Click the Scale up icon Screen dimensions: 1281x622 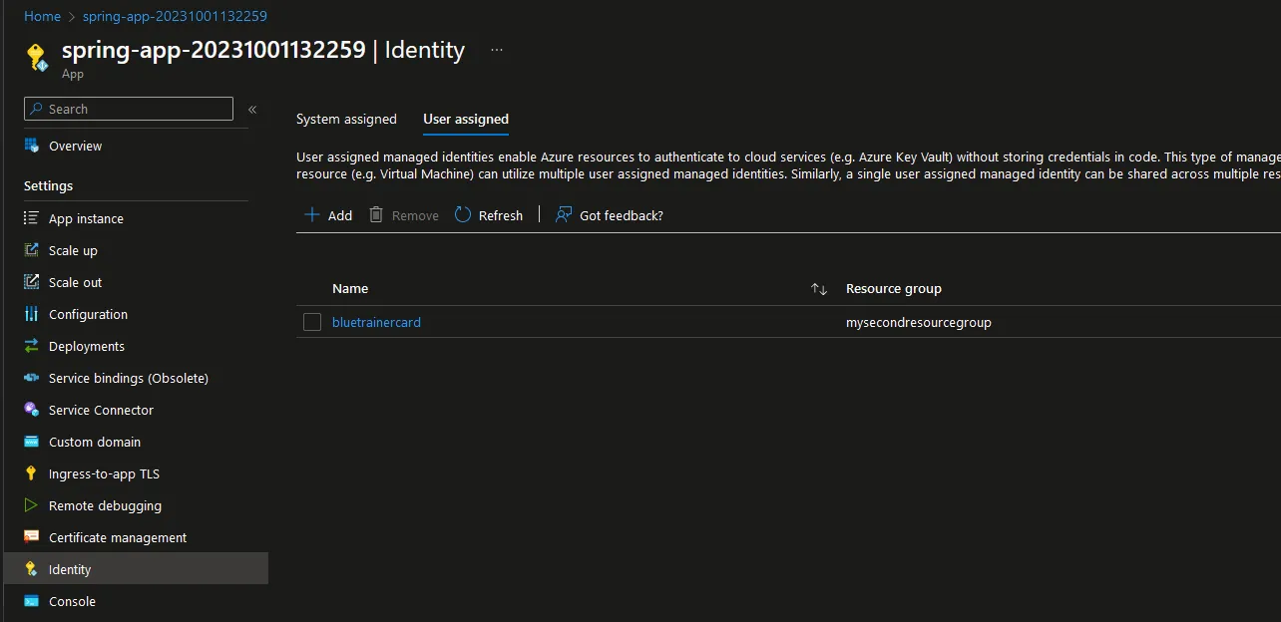click(31, 250)
